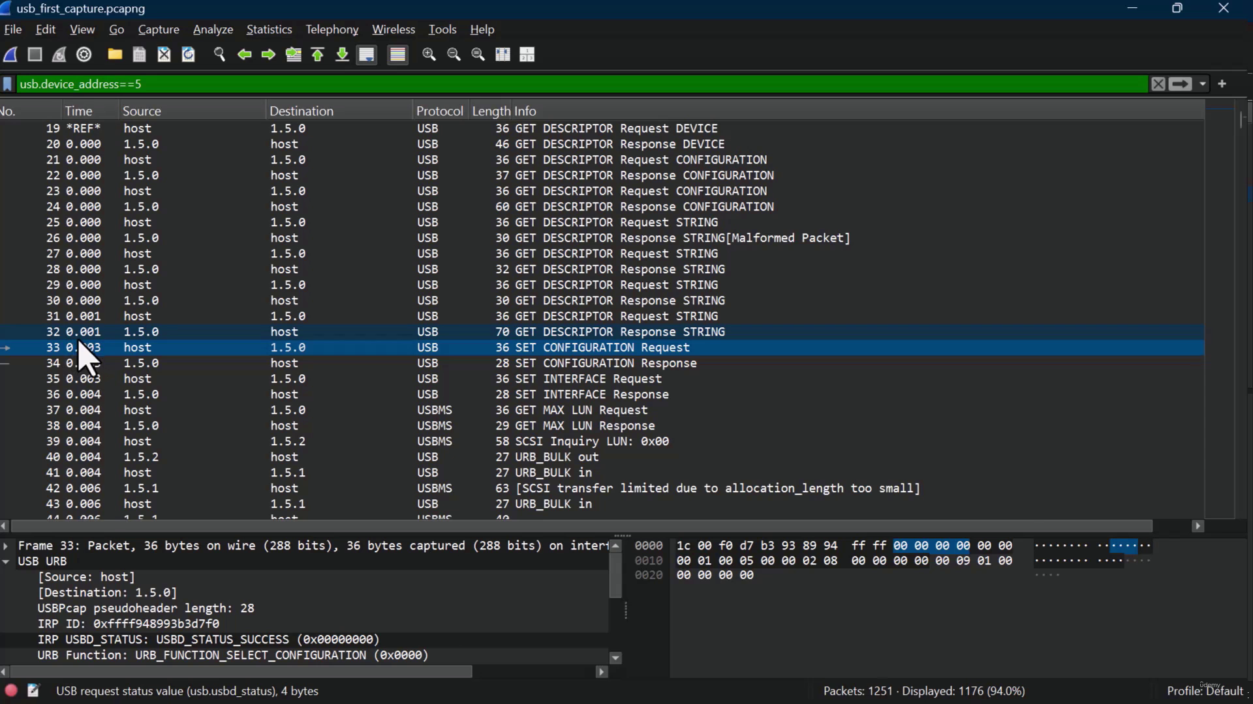Open the Analyze menu
Image resolution: width=1253 pixels, height=704 pixels.
(213, 29)
